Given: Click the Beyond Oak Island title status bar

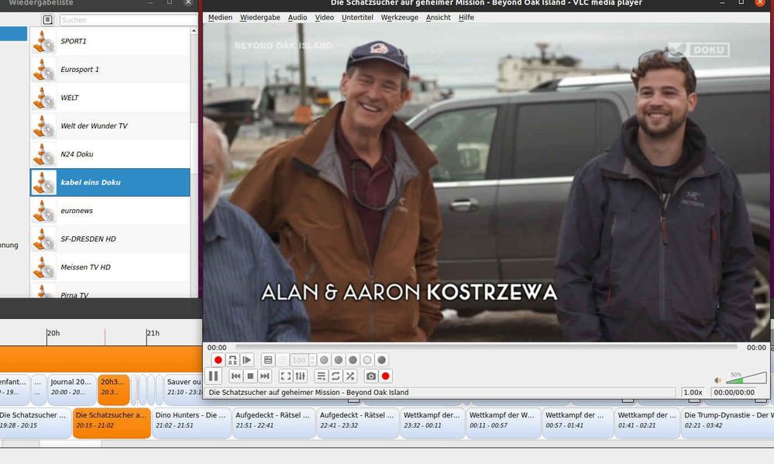Looking at the screenshot, I should (440, 393).
